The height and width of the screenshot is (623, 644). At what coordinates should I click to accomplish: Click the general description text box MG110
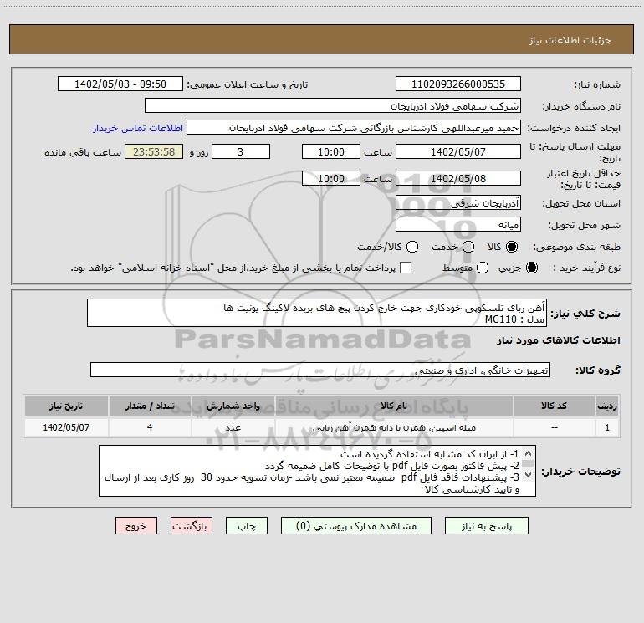point(317,314)
